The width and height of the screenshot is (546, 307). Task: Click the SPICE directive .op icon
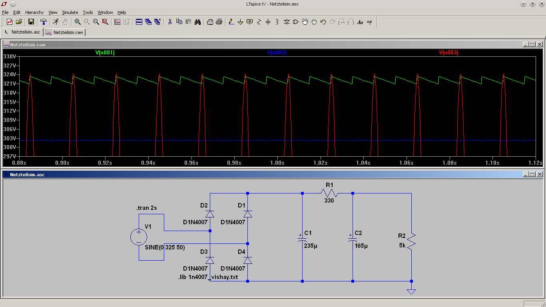coord(369,22)
